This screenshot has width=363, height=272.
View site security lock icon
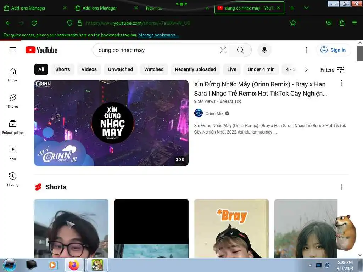click(80, 23)
